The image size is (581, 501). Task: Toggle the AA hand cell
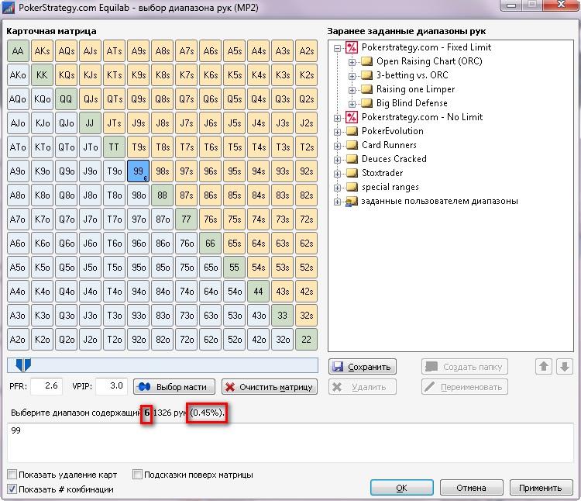point(18,51)
